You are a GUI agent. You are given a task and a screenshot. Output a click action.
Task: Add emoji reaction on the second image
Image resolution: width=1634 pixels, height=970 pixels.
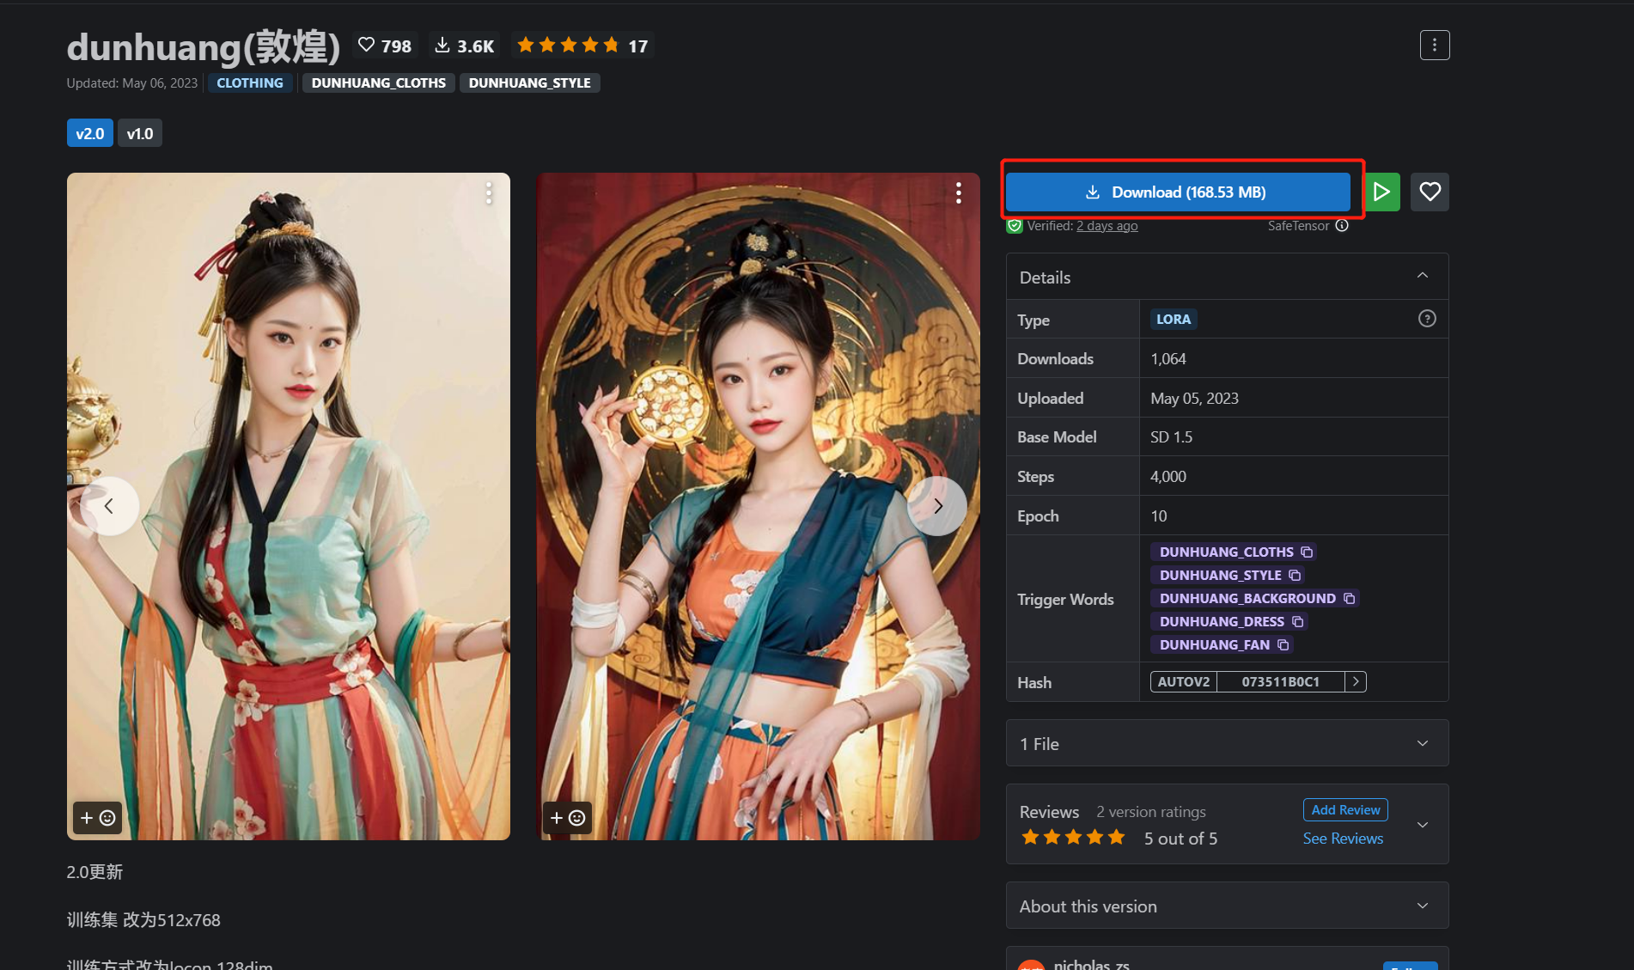[x=567, y=818]
